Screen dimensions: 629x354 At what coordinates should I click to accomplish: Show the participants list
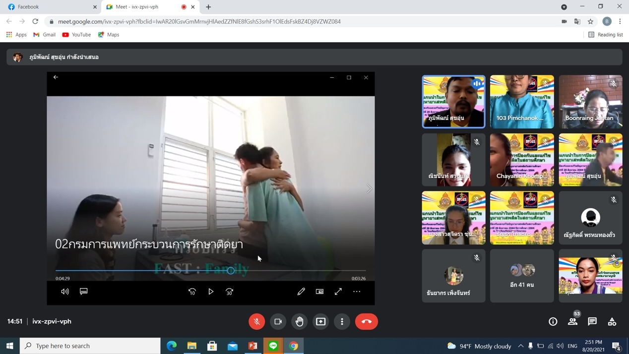click(572, 321)
